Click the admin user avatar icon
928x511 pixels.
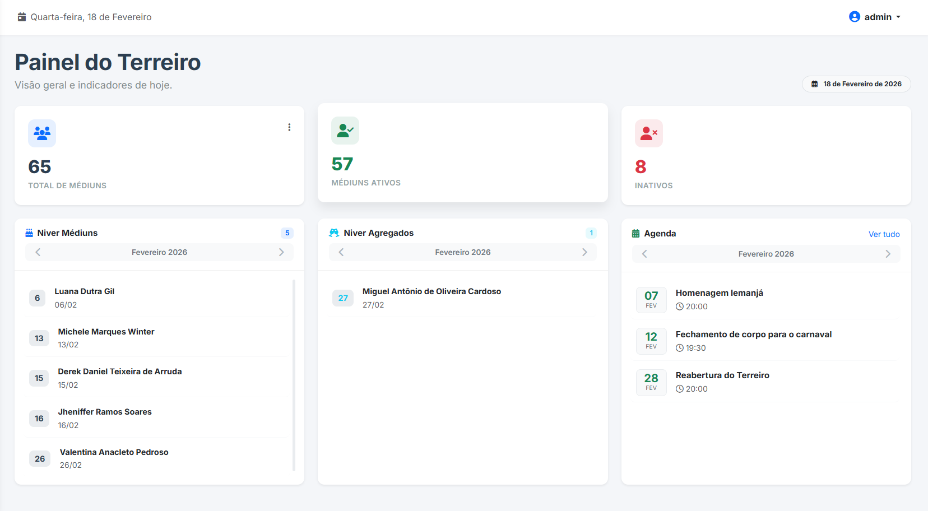854,17
